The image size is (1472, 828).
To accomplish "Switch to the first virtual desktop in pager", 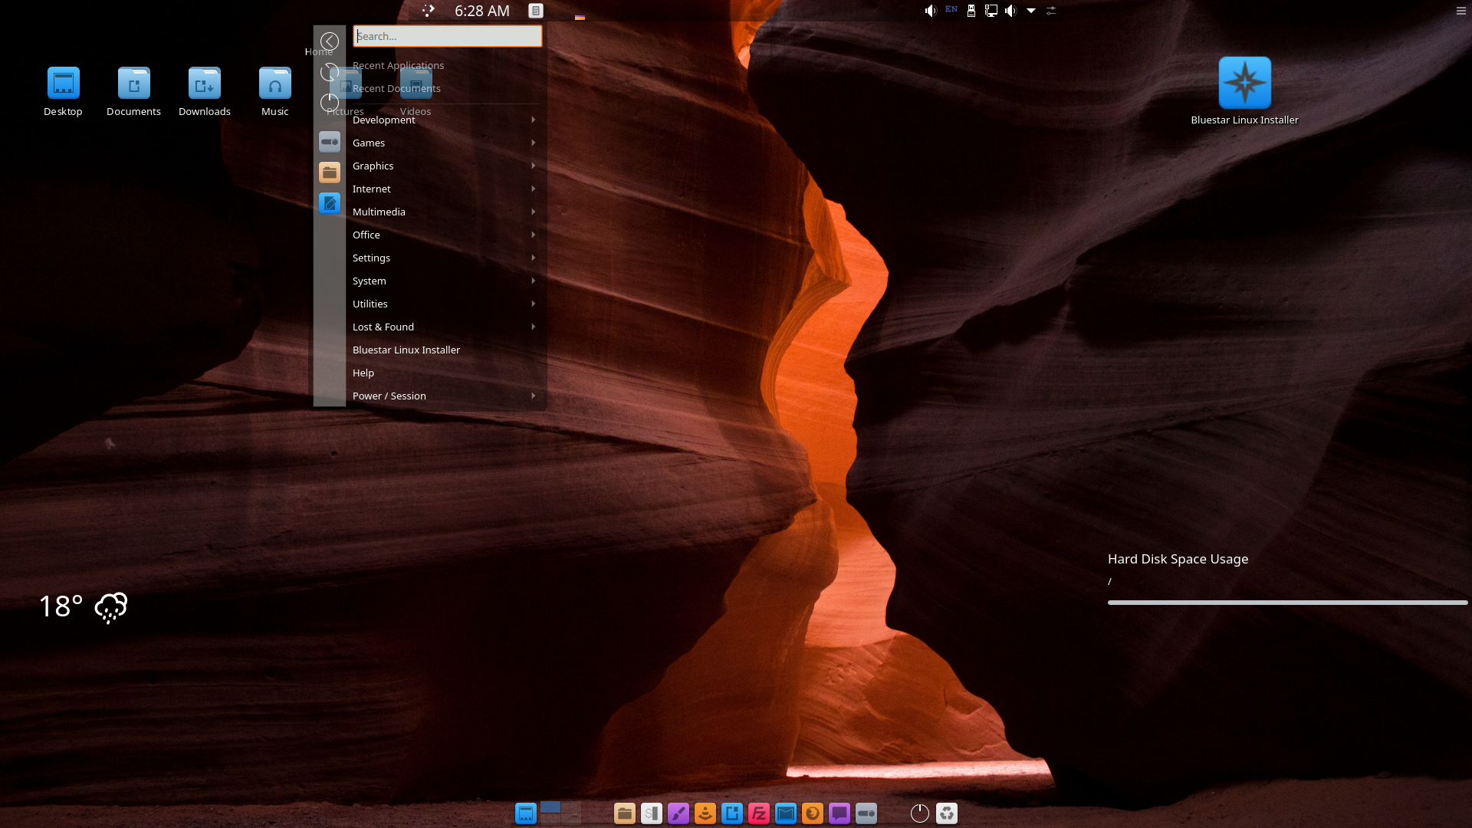I will [550, 807].
